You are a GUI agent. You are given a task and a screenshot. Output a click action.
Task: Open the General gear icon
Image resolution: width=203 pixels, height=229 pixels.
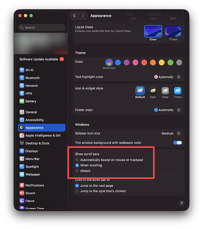(x=22, y=112)
